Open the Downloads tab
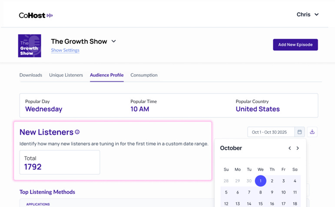 pyautogui.click(x=31, y=75)
